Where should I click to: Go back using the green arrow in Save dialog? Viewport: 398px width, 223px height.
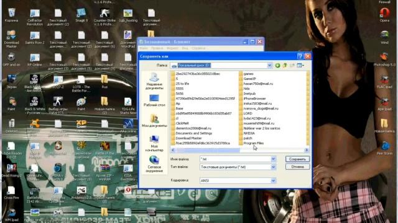click(277, 66)
